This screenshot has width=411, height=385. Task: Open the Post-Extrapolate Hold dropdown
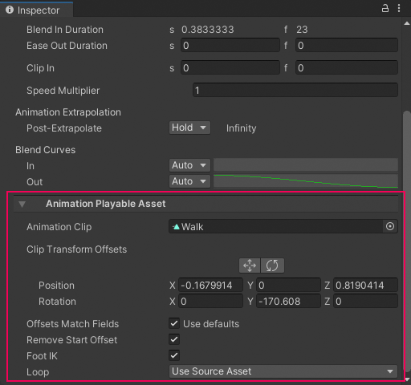point(189,128)
